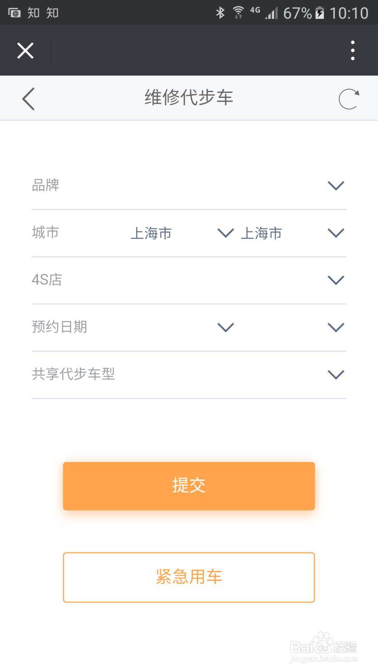Viewport: 378px width, 672px height.
Task: Tap the Wi-Fi status icon
Action: coord(238,13)
